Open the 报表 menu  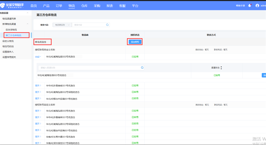coord(110,6)
